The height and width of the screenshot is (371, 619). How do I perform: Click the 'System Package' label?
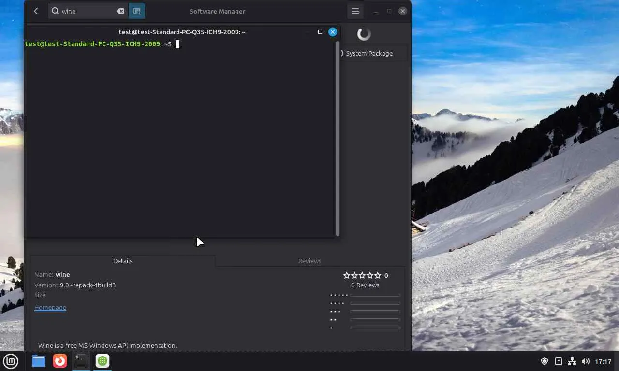369,53
